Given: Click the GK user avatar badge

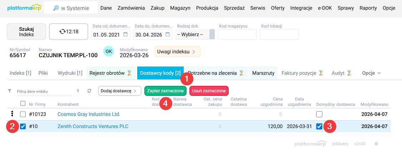Looking at the screenshot, I should 109,52.
